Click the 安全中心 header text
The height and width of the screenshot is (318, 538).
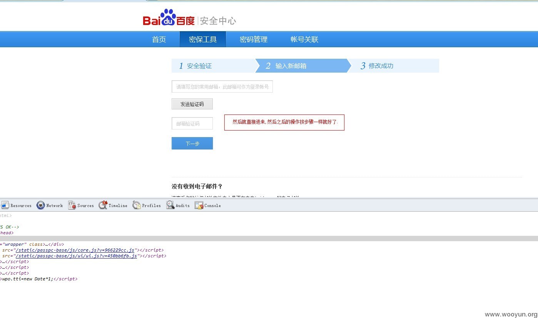218,21
